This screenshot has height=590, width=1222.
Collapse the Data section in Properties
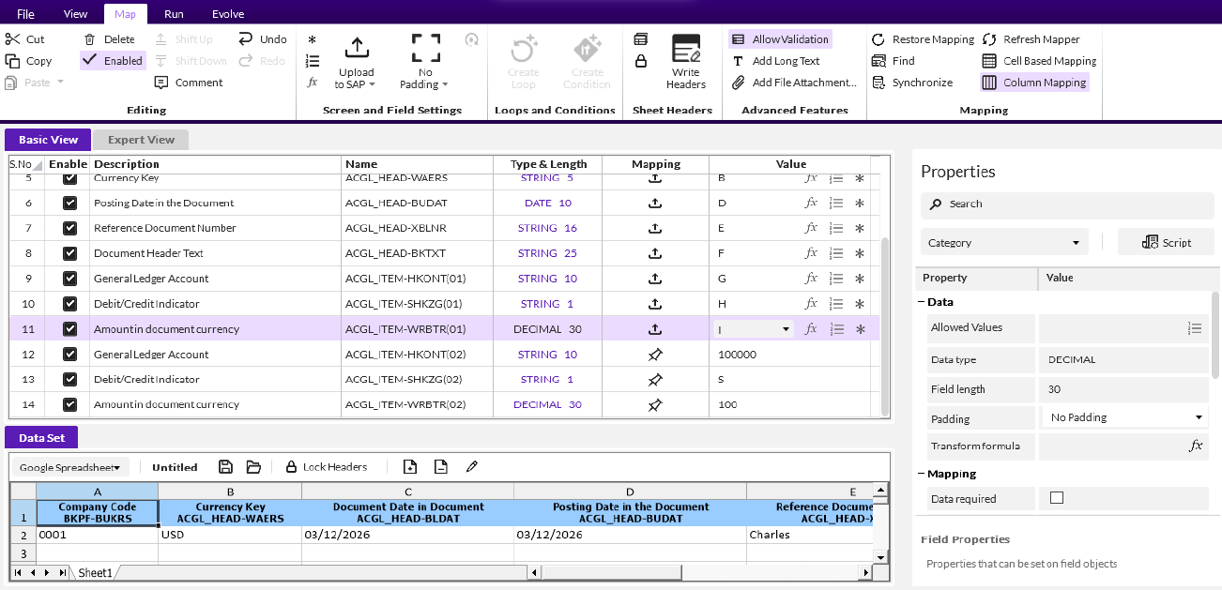[922, 302]
